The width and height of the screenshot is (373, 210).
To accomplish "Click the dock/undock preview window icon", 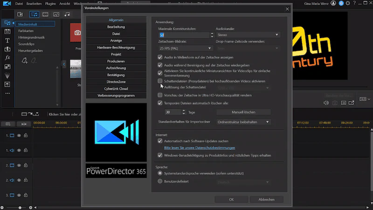I will point(352,102).
